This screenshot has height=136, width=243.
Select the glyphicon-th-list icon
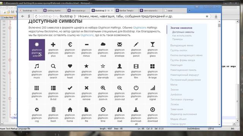[53, 88]
